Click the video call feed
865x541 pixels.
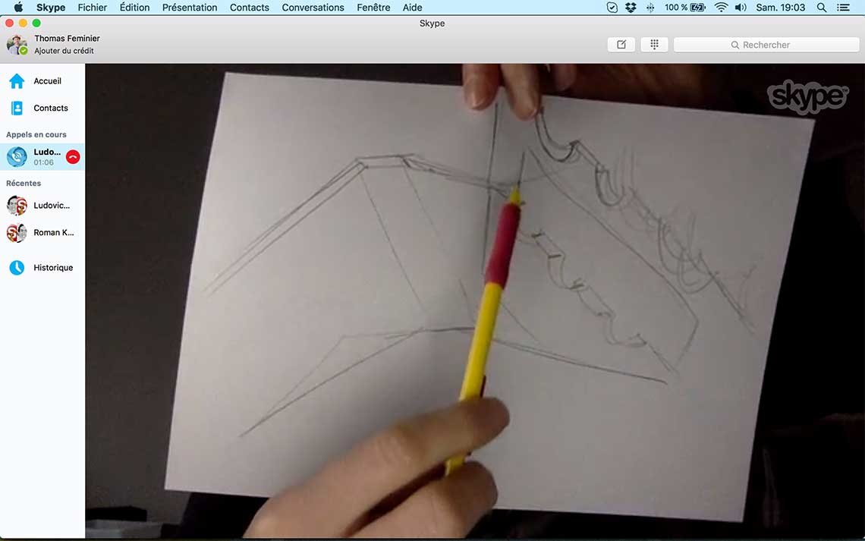tap(475, 300)
